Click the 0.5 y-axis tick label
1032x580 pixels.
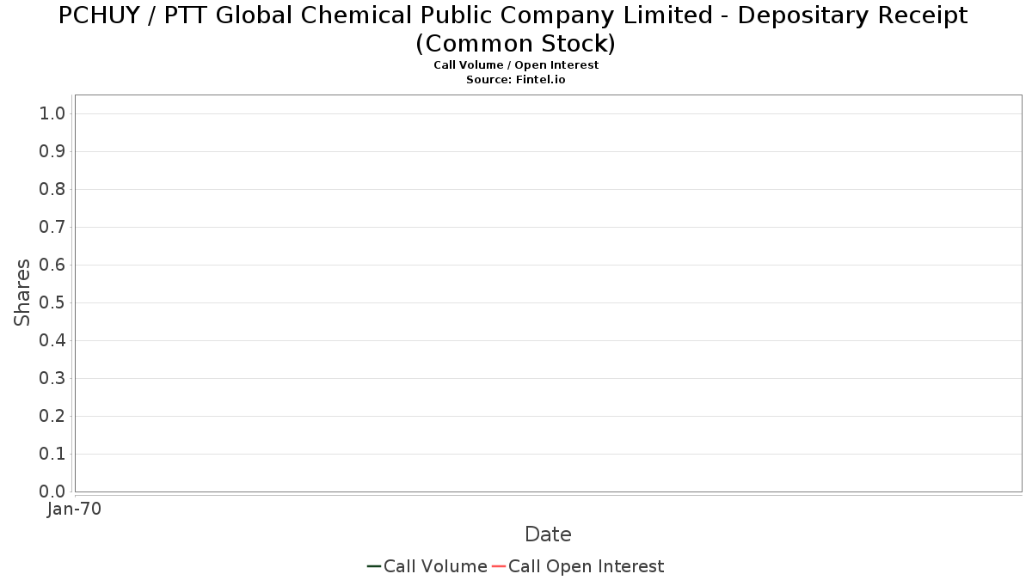[52, 303]
